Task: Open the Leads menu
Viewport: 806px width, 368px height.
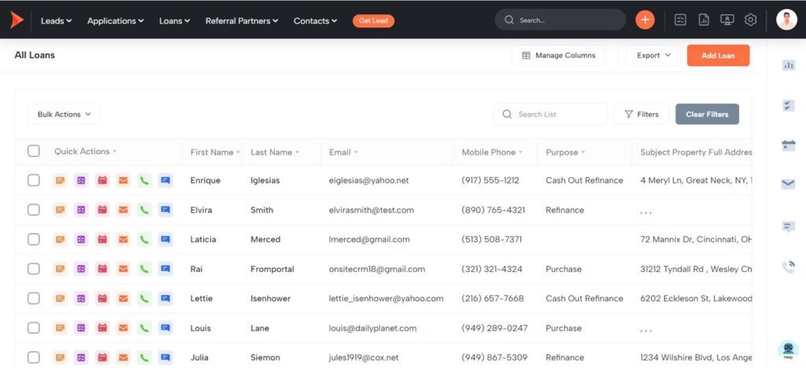Action: point(56,21)
